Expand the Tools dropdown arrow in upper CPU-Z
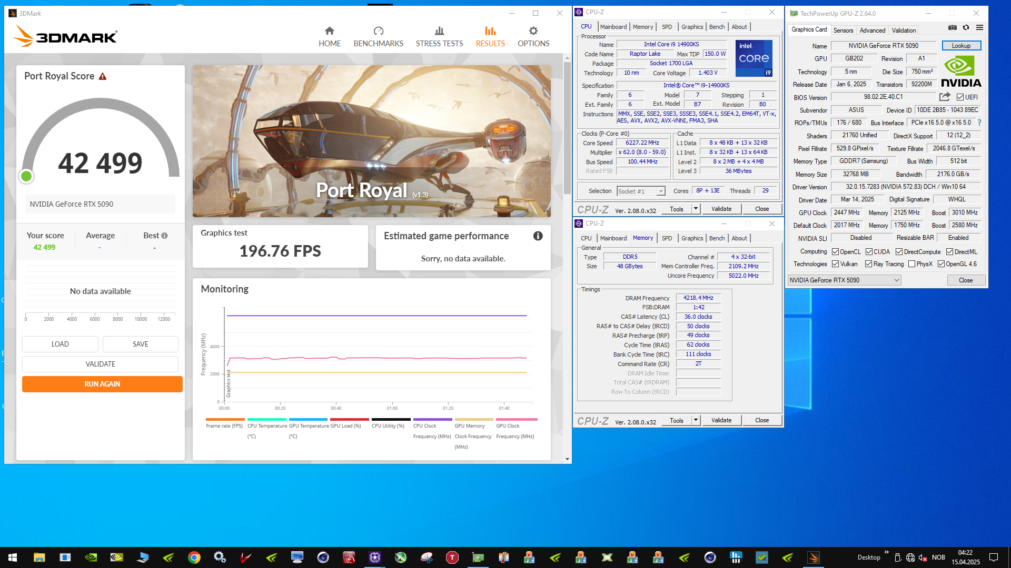 coord(696,209)
